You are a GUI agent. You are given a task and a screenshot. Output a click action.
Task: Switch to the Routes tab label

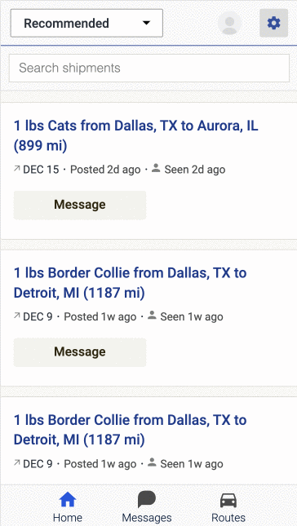tap(228, 518)
